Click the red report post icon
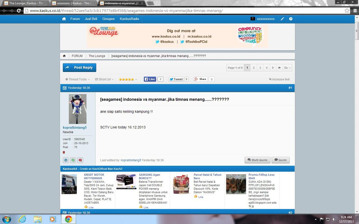This screenshot has height=224, width=359. coord(80,160)
